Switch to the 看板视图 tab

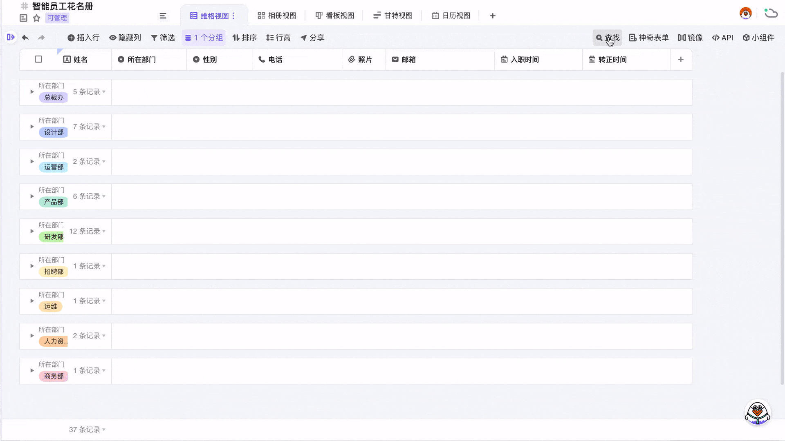pyautogui.click(x=334, y=16)
